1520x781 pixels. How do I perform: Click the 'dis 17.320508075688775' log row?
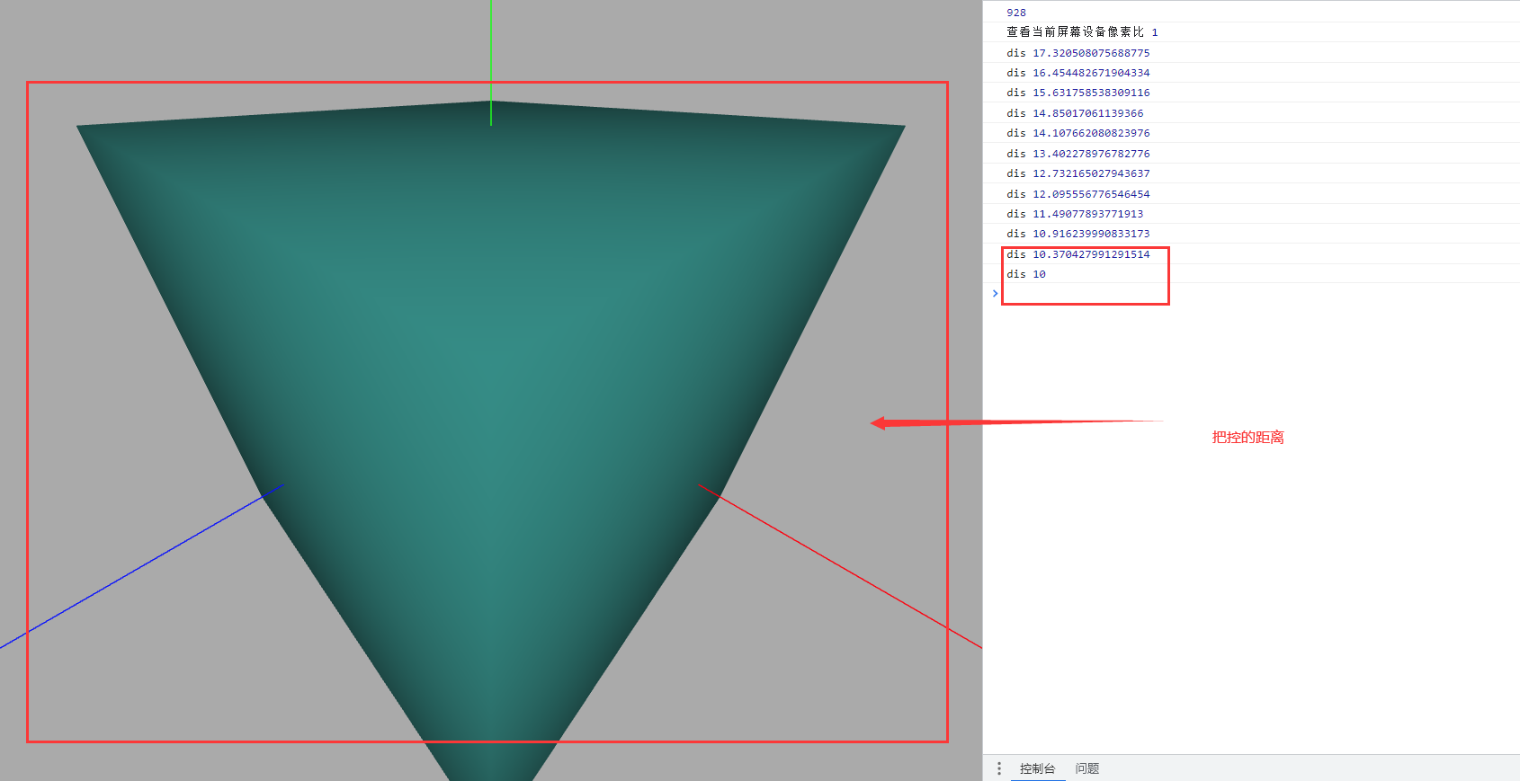tap(1251, 53)
